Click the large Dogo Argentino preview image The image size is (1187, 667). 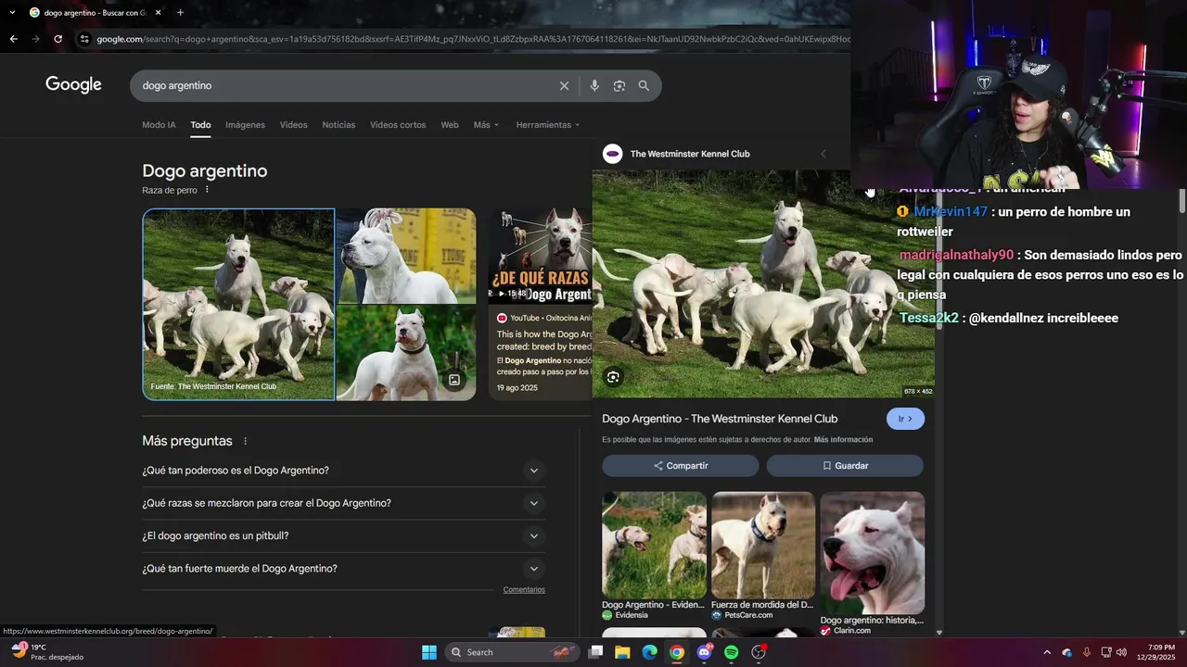pyautogui.click(x=763, y=283)
